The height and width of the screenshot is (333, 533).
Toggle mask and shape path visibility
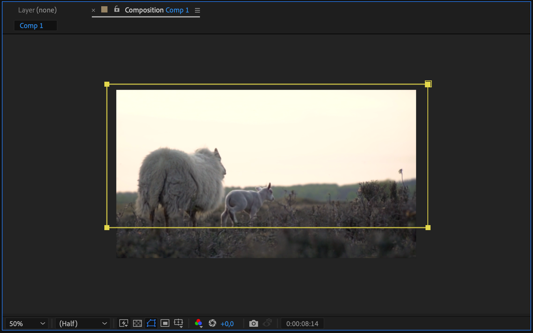pyautogui.click(x=151, y=323)
